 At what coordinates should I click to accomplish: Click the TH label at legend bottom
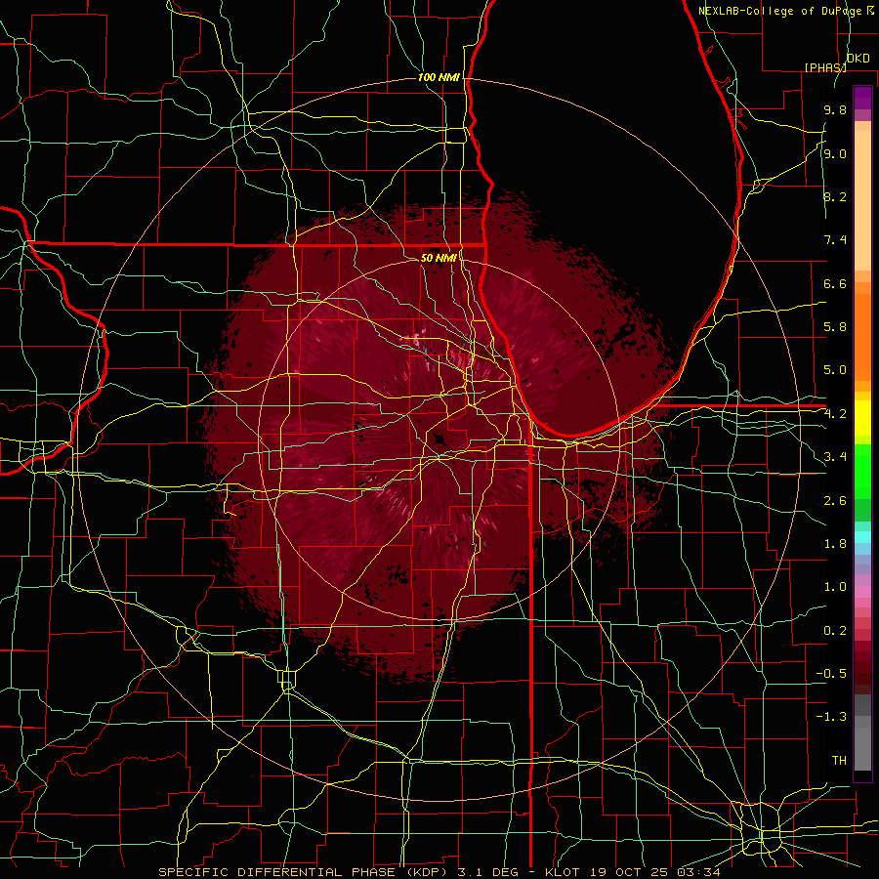(839, 761)
